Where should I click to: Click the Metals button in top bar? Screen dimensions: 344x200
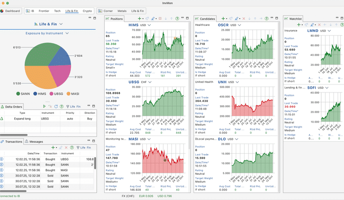(x=122, y=10)
